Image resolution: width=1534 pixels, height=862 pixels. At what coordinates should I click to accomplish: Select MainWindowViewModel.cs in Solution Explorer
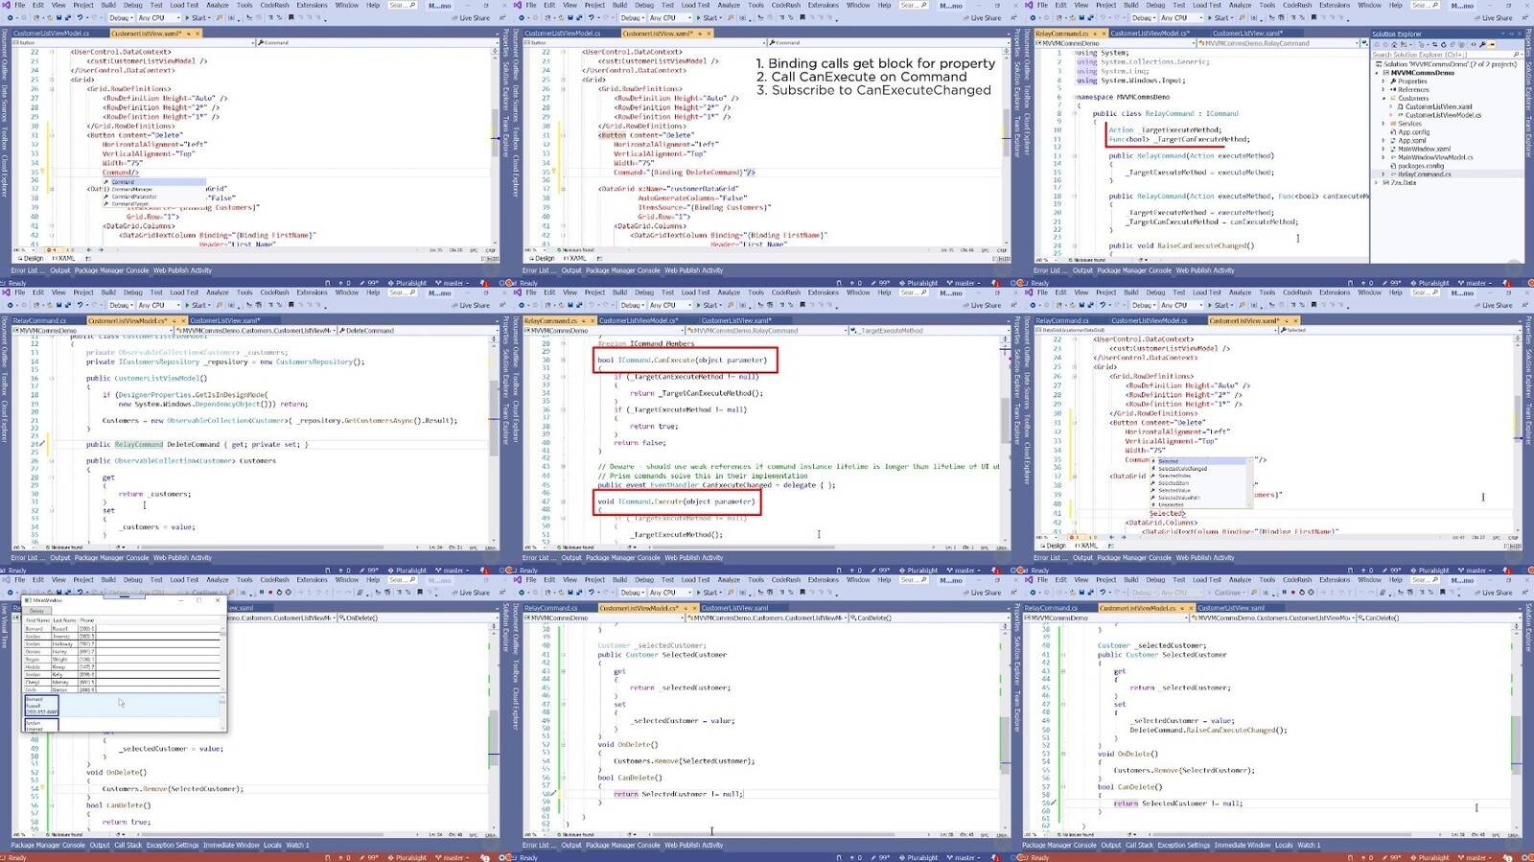1435,157
